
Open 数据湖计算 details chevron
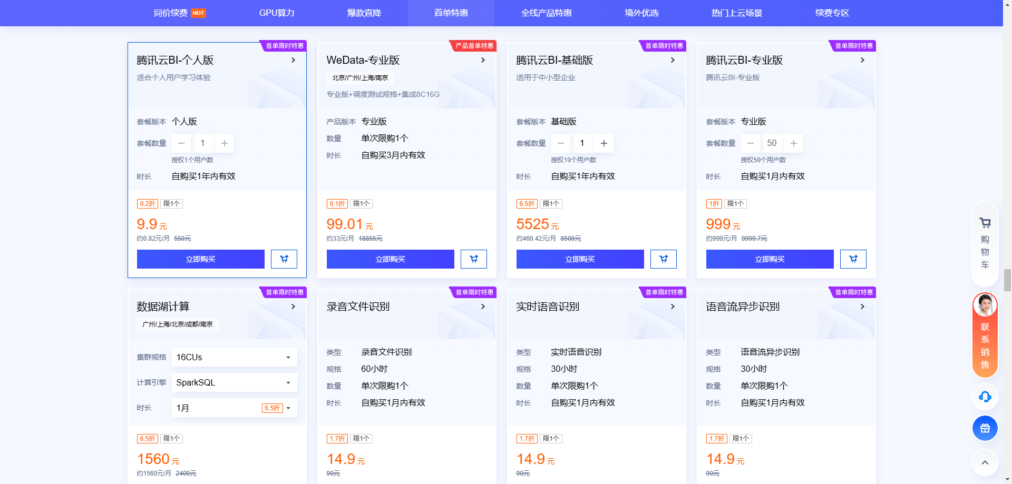pyautogui.click(x=294, y=307)
